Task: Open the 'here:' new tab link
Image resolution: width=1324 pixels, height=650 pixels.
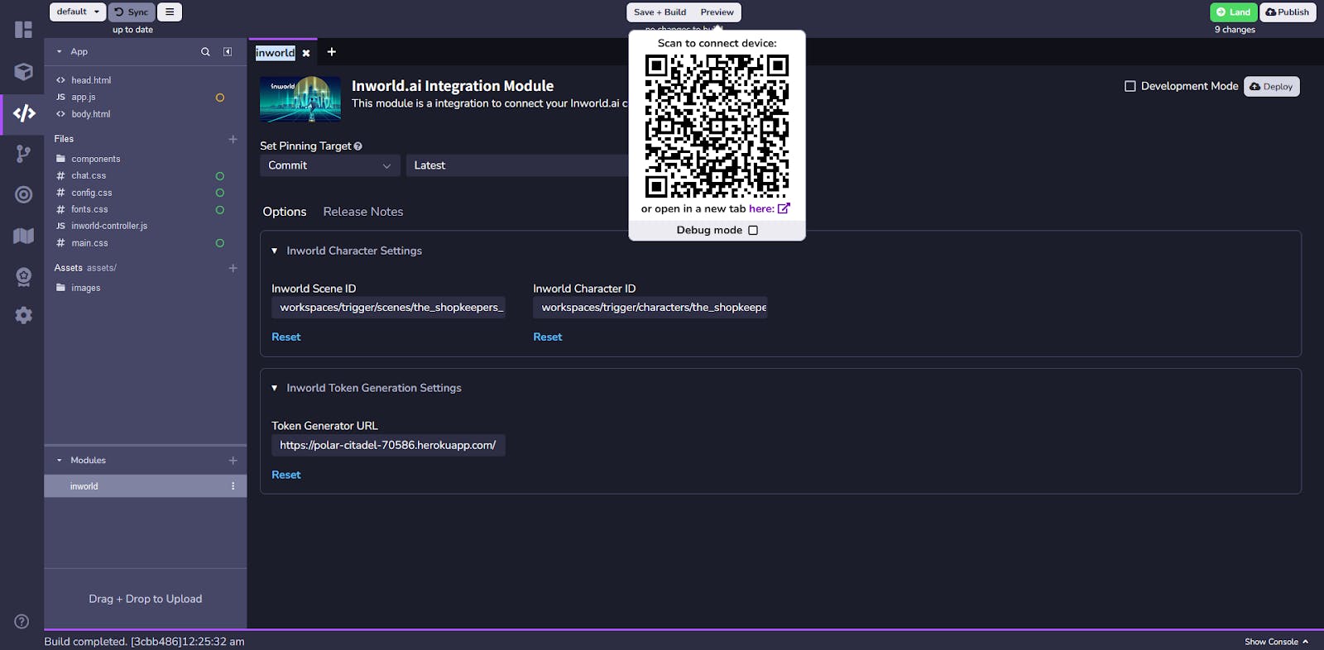Action: (x=761, y=209)
